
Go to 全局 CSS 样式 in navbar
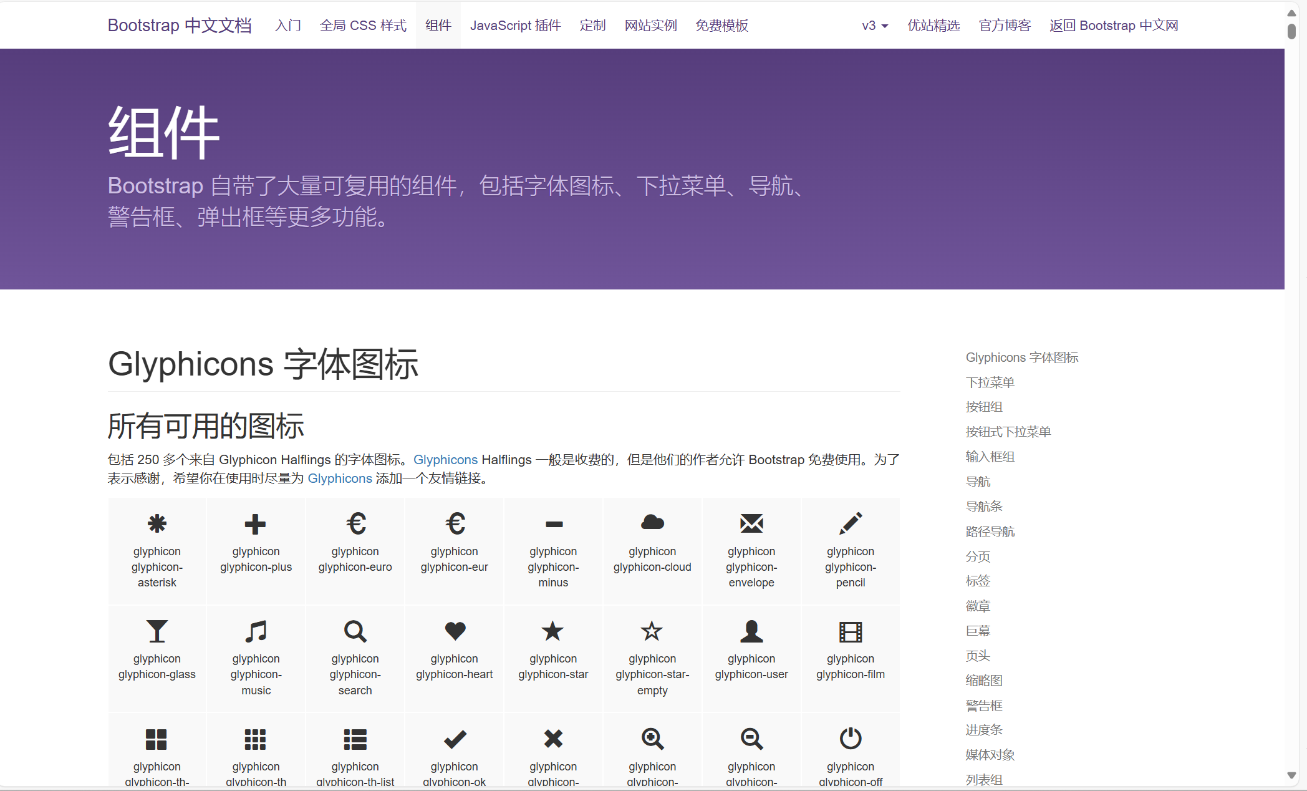point(363,26)
